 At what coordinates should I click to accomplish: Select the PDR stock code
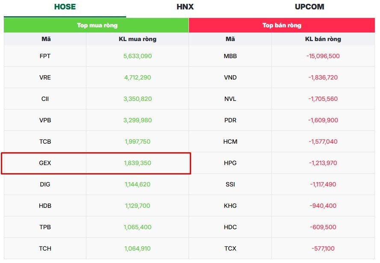click(x=230, y=120)
